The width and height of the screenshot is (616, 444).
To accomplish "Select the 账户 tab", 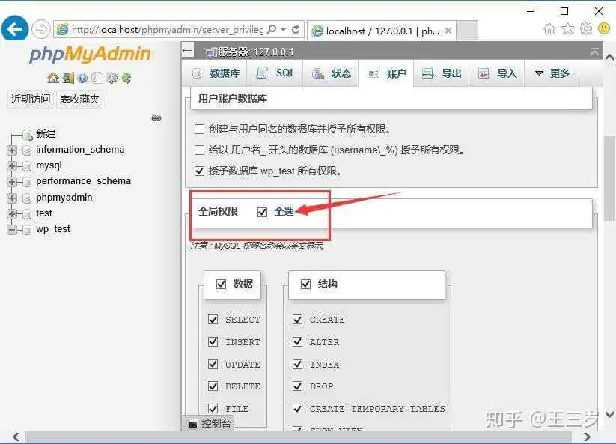I will 386,73.
